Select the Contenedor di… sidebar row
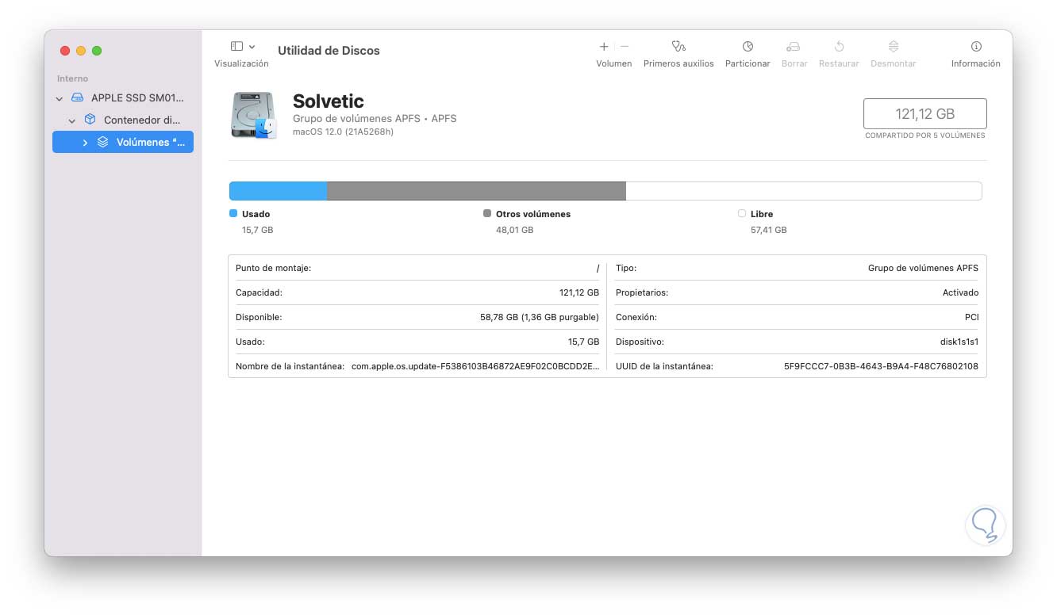 click(123, 120)
